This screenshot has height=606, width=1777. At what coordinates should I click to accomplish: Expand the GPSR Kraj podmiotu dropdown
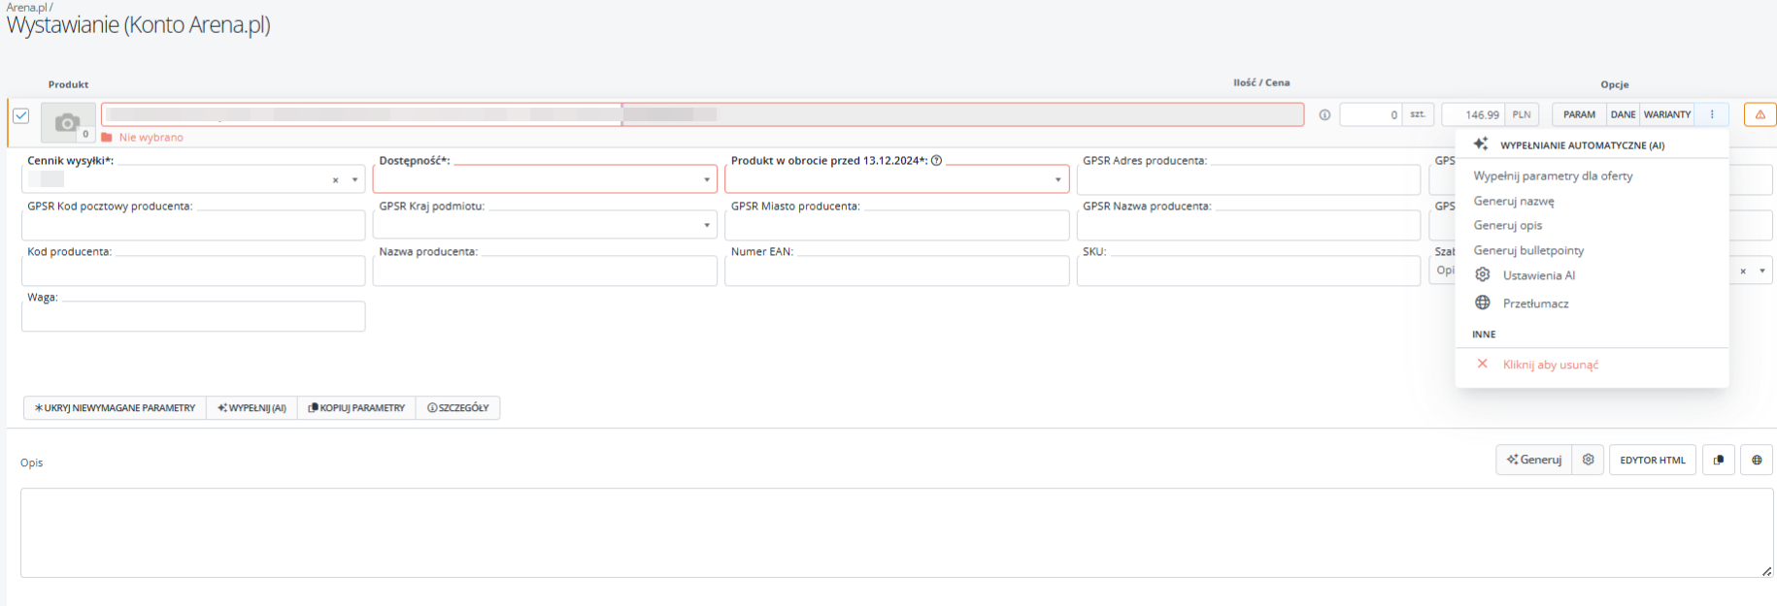coord(706,225)
